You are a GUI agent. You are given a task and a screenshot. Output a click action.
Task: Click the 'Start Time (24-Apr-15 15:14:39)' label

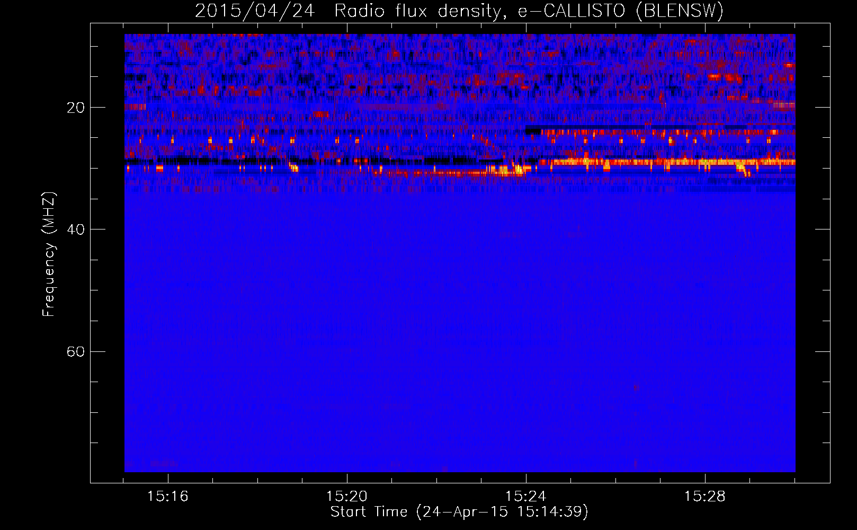pos(459,512)
